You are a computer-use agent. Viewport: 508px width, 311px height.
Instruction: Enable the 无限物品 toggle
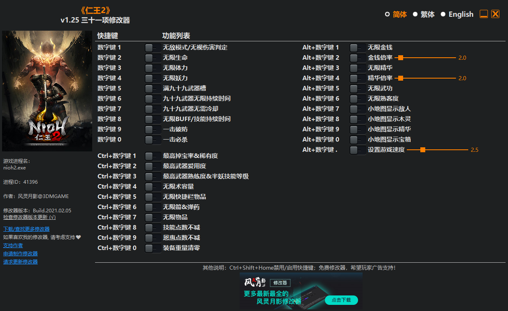pos(153,217)
